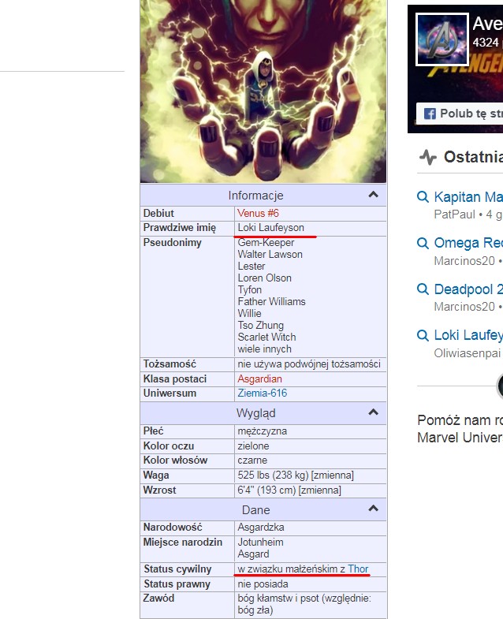The image size is (503, 619).
Task: Open the Venus #6 debut link
Action: point(259,213)
